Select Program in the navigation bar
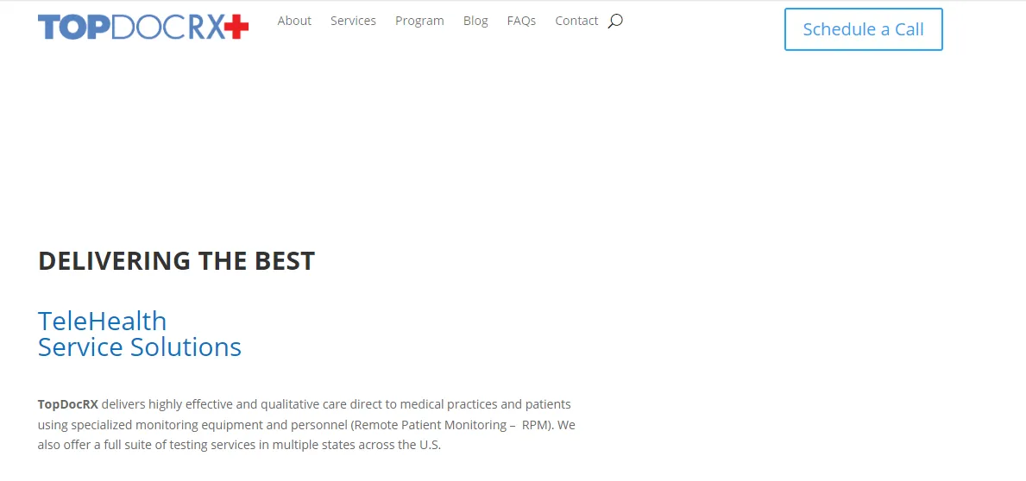This screenshot has width=1026, height=481. point(419,21)
